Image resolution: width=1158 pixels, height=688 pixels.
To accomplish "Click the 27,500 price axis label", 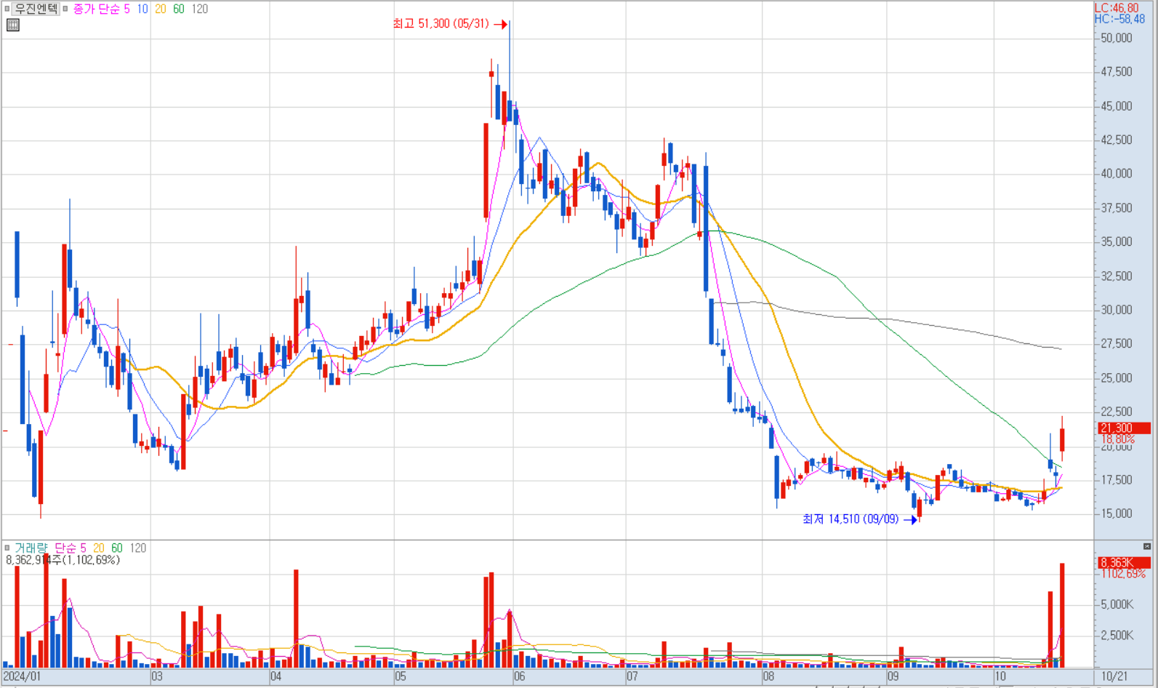I will [x=1117, y=344].
